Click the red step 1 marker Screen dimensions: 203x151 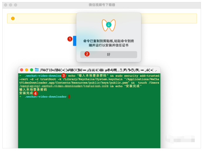click(70, 39)
